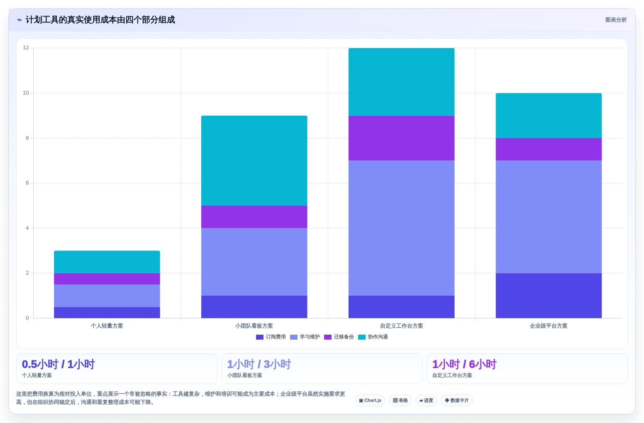This screenshot has height=423, width=644.
Task: Toggle 学习维护 legend color box
Action: (x=294, y=337)
